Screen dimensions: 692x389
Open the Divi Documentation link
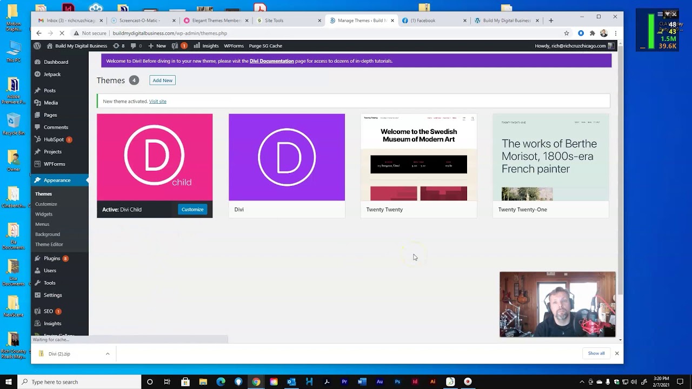point(271,61)
